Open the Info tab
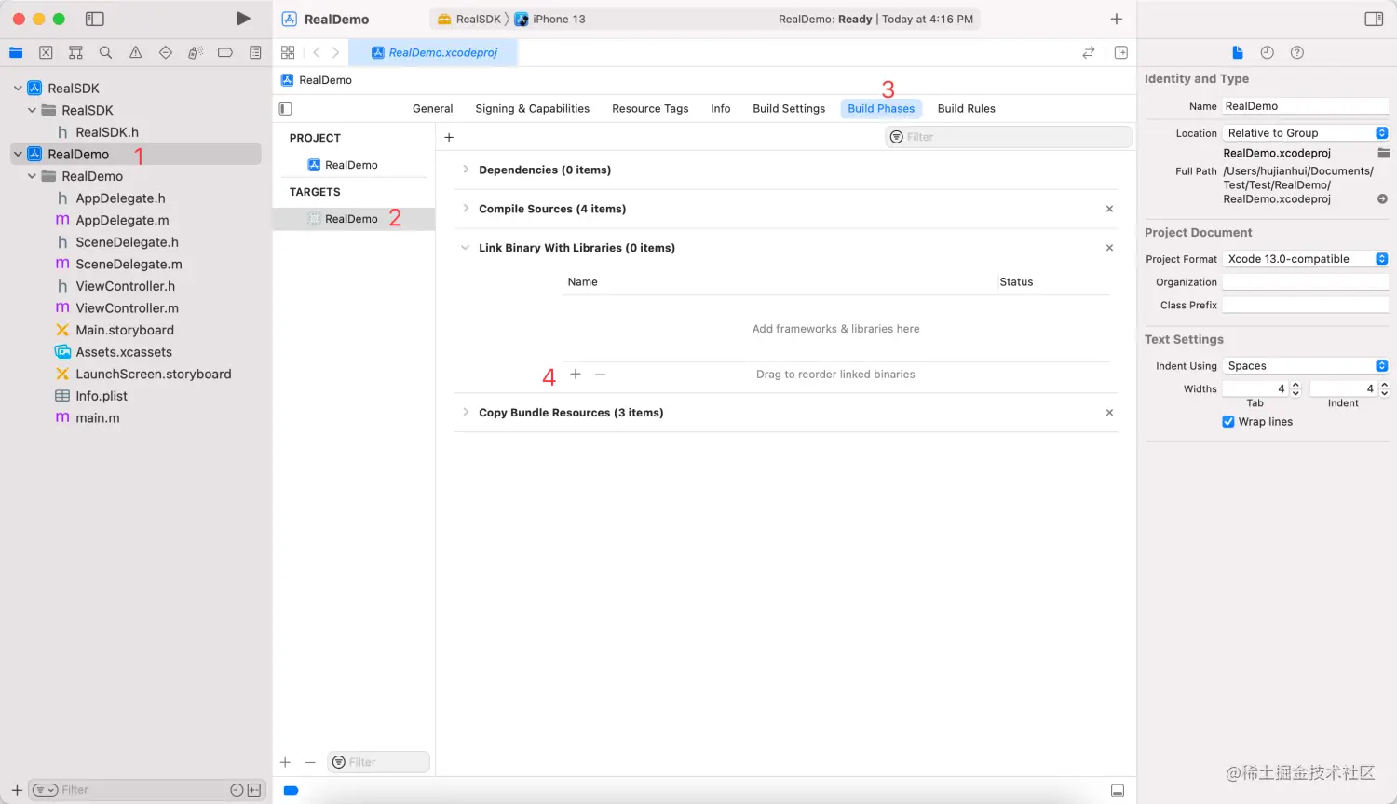1397x804 pixels. (x=720, y=109)
